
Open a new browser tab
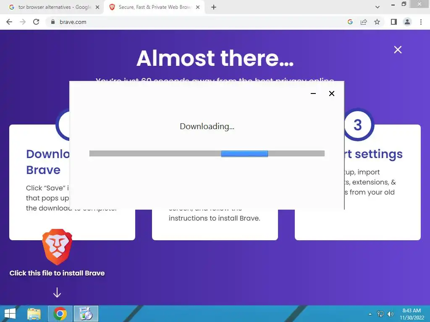click(x=214, y=8)
